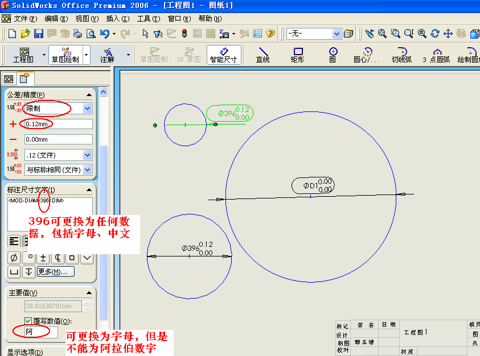Viewport: 480px width, 356px height.
Task: Switch to PropertyManager tab
Action: (x=24, y=78)
